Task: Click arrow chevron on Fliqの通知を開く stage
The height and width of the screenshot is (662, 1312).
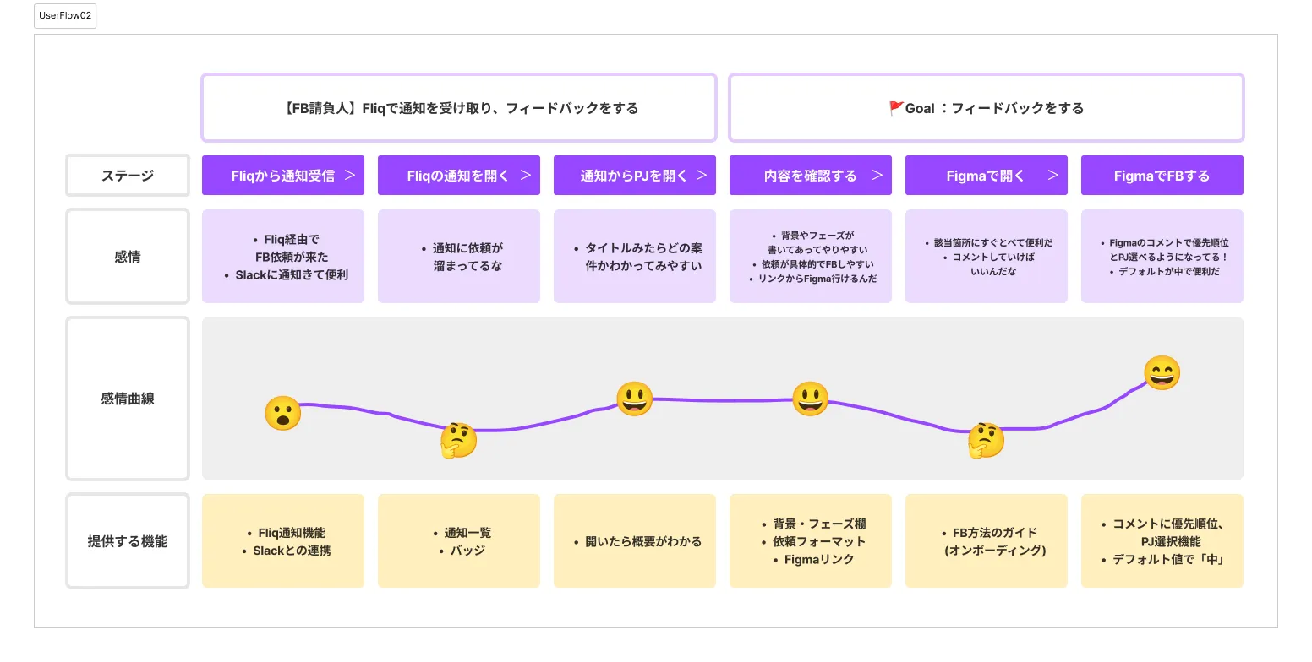Action: pyautogui.click(x=525, y=176)
